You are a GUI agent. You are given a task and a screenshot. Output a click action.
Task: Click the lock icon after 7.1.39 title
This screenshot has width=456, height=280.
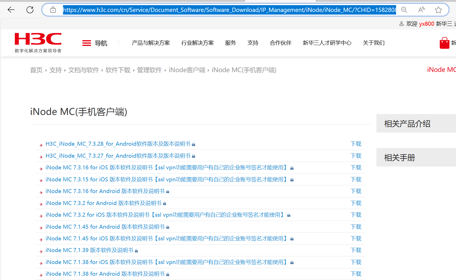pyautogui.click(x=136, y=251)
